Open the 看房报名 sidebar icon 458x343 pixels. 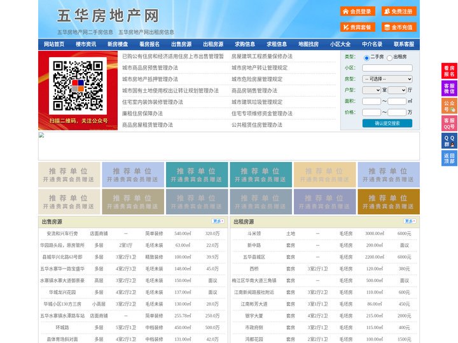point(449,71)
